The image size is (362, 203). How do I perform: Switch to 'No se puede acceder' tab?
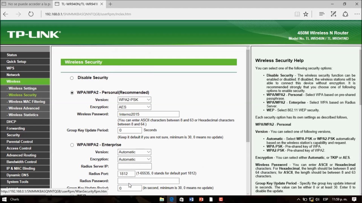[26, 4]
